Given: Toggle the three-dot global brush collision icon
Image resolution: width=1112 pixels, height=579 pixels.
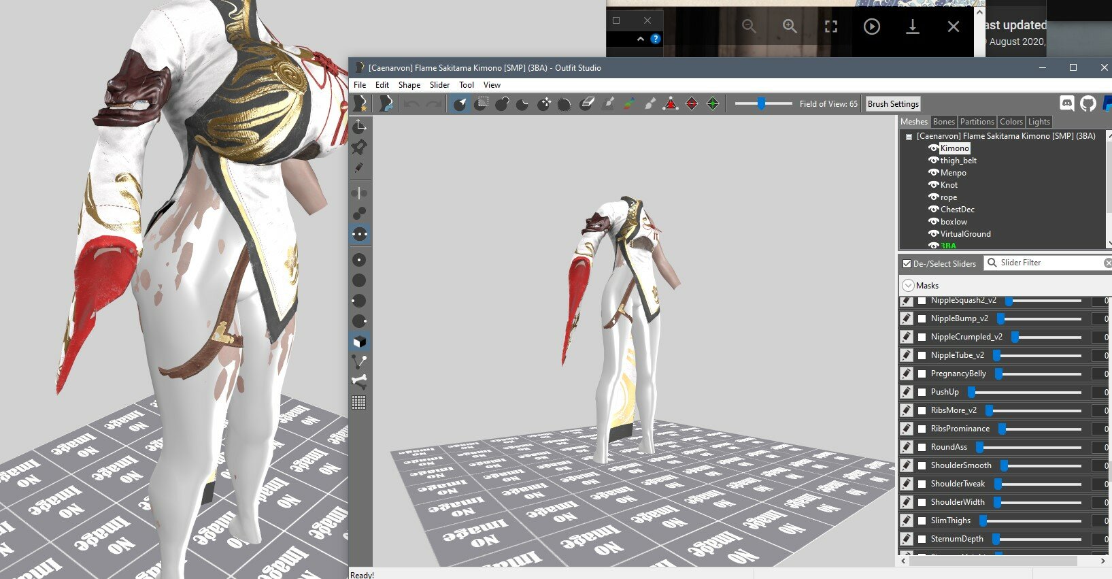Looking at the screenshot, I should [x=359, y=234].
